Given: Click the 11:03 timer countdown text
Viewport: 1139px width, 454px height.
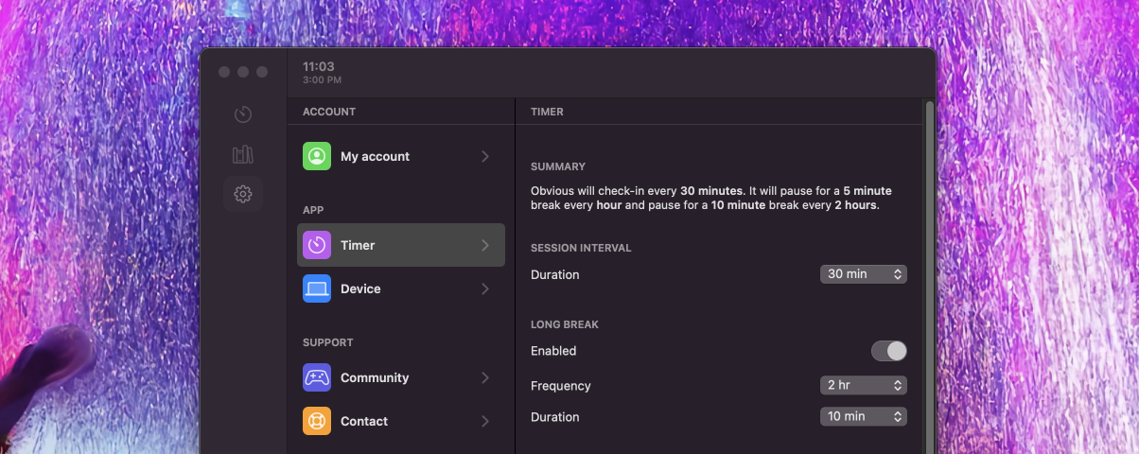Looking at the screenshot, I should [x=319, y=66].
